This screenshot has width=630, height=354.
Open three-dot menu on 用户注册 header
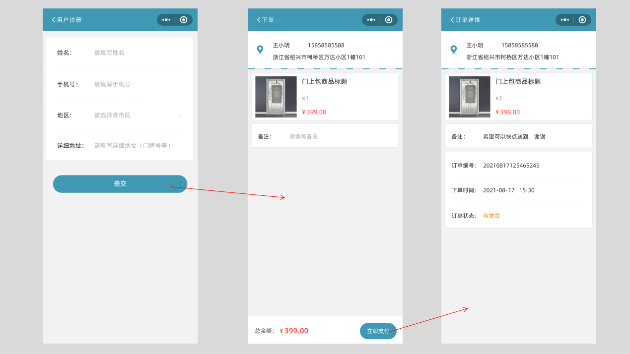click(x=166, y=20)
